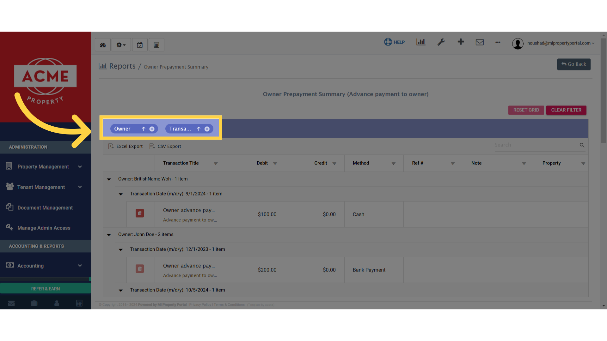Open Document Management in the sidebar
This screenshot has width=607, height=341.
pyautogui.click(x=45, y=207)
